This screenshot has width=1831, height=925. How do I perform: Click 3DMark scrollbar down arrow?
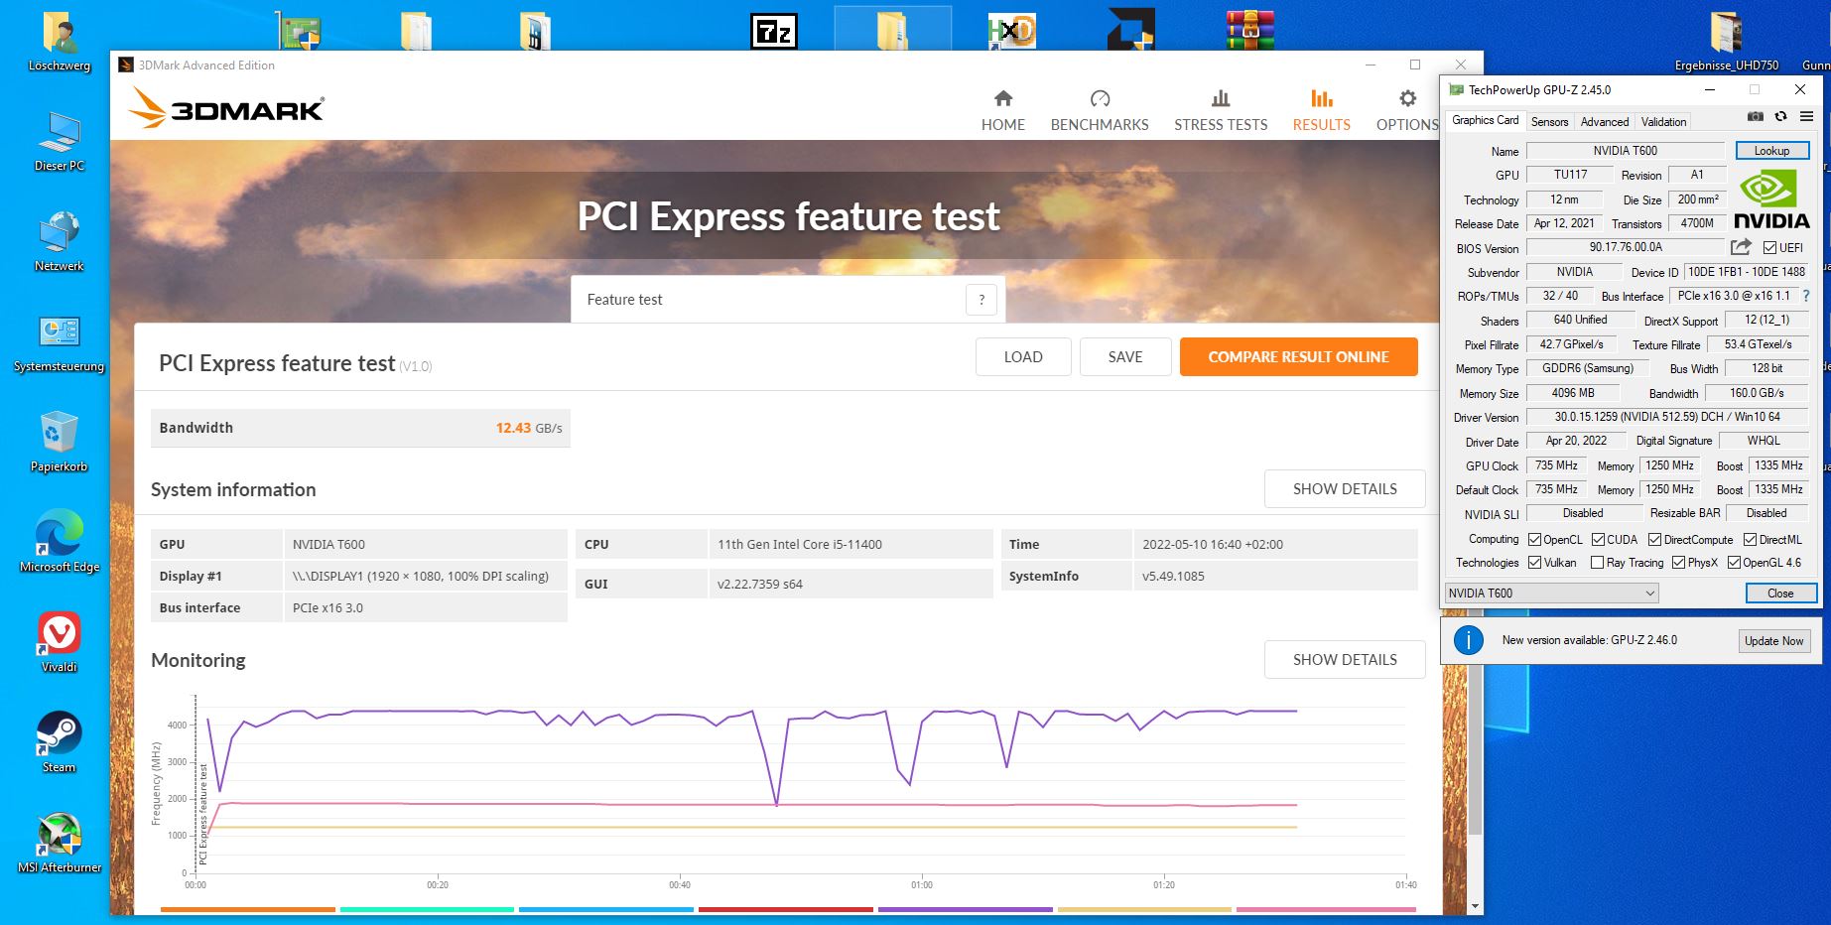click(x=1475, y=905)
